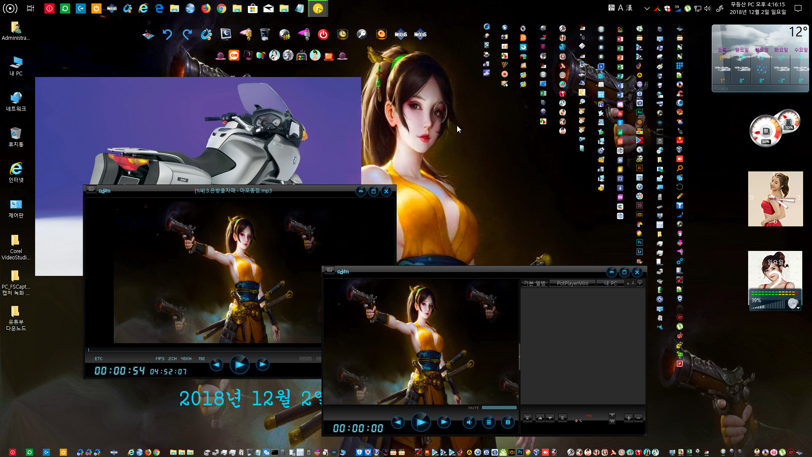Open INFO button in mp3 player
812x457 pixels.
click(x=305, y=358)
